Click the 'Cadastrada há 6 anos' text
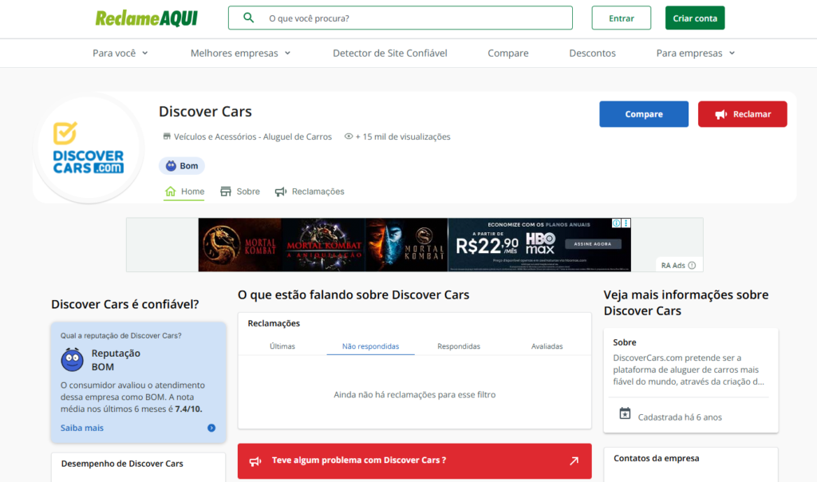The height and width of the screenshot is (482, 817). (x=680, y=417)
